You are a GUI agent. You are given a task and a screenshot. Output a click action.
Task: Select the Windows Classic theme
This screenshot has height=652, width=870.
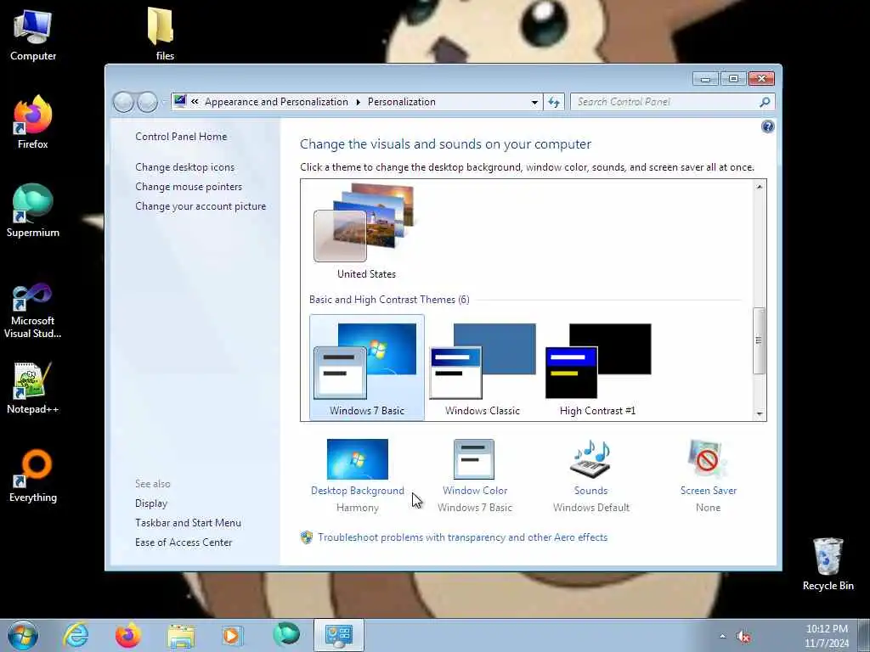[483, 367]
